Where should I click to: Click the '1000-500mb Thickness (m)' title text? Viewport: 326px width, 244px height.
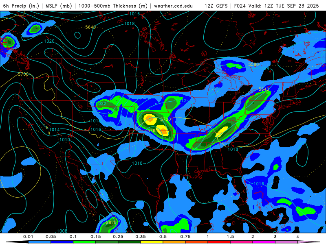point(113,6)
